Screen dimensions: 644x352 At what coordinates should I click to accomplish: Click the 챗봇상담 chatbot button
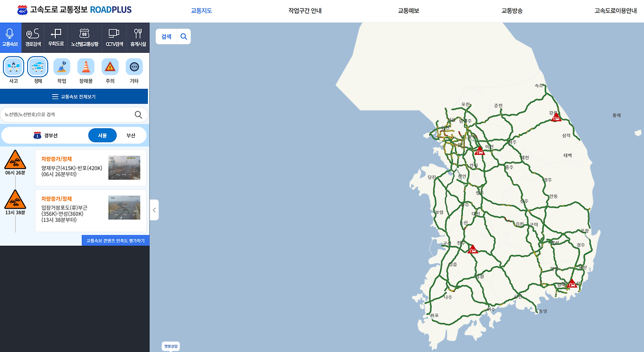pyautogui.click(x=171, y=346)
